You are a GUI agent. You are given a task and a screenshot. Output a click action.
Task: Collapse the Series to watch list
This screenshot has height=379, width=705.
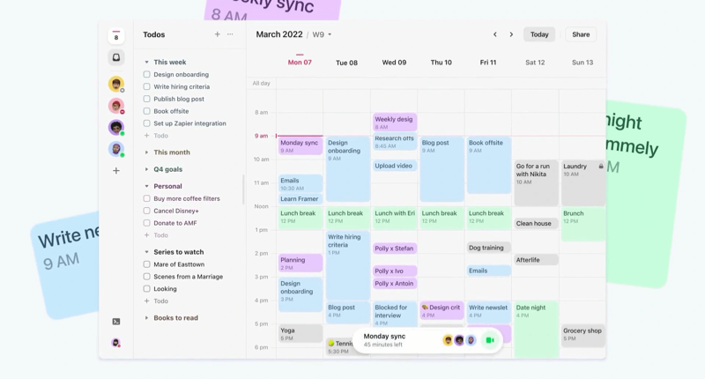pos(146,252)
